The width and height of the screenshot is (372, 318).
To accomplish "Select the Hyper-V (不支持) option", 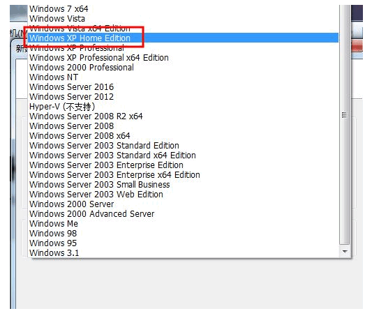I will point(184,107).
